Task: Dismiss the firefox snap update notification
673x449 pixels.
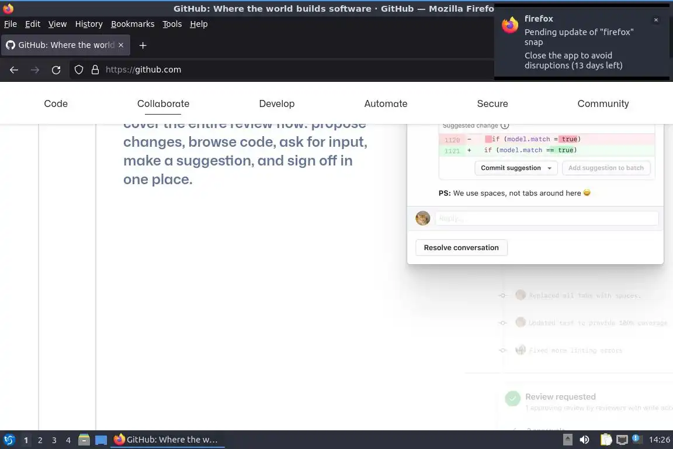Action: (x=656, y=20)
